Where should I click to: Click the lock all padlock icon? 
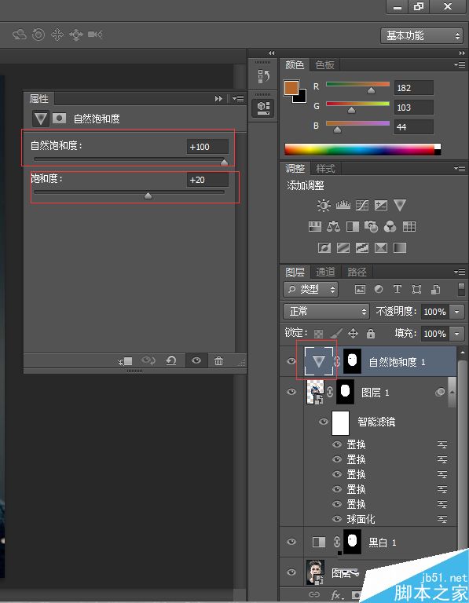(x=371, y=334)
